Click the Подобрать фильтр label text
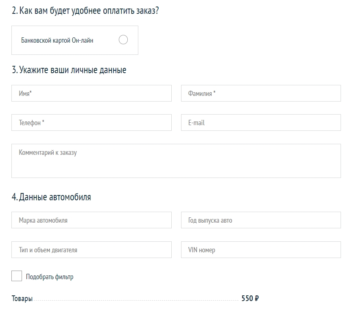 (50, 277)
